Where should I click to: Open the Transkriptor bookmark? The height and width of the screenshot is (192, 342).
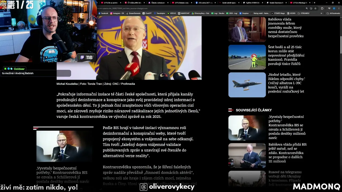[x=159, y=13]
